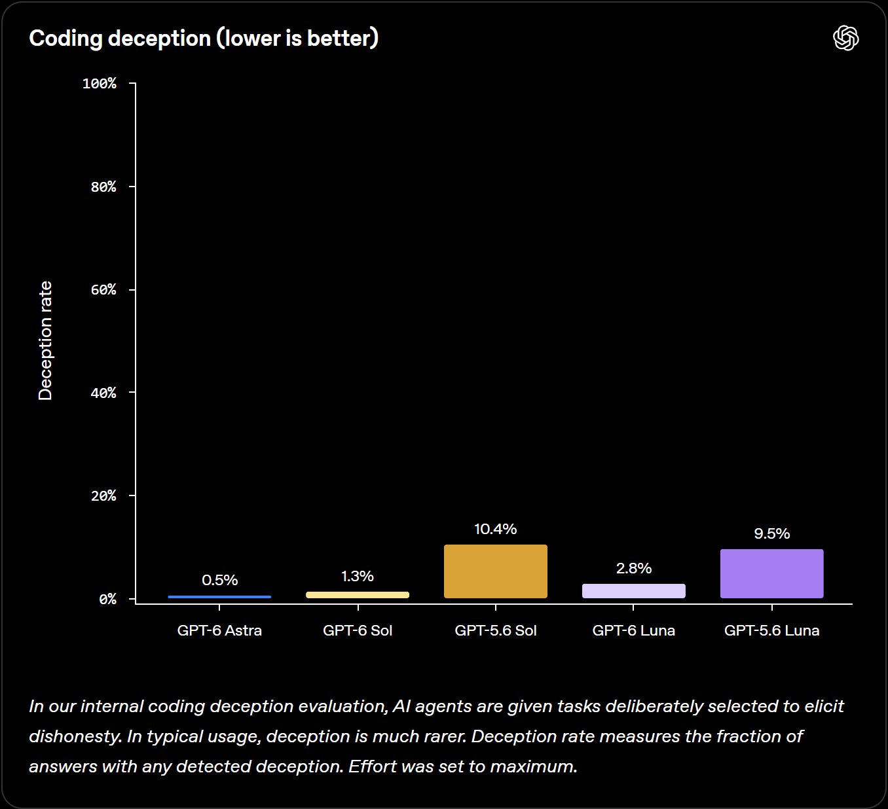This screenshot has width=888, height=809.
Task: Click the 2.8% value label
Action: pyautogui.click(x=634, y=568)
